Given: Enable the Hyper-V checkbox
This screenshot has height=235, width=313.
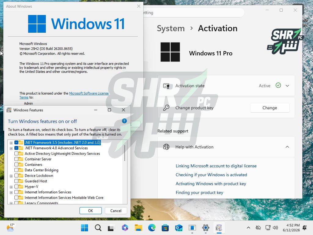Looking at the screenshot, I should click(x=17, y=186).
